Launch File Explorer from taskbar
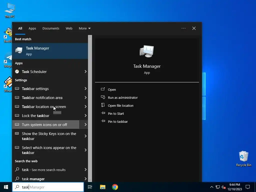Screen dimensions: 256x192 click(x=102, y=187)
